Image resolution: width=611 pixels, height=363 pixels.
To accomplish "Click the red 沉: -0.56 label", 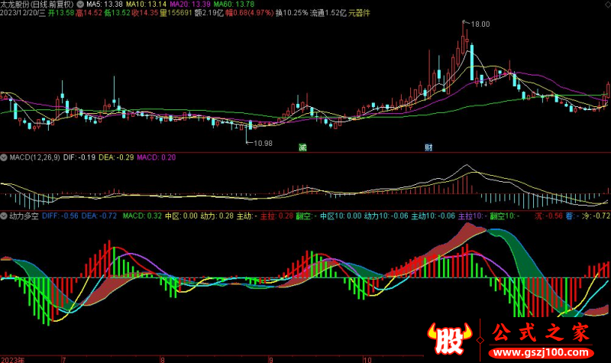I will click(x=548, y=216).
